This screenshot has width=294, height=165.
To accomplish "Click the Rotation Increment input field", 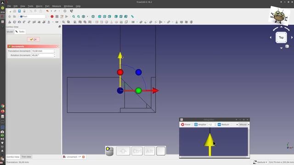I will (x=42, y=55).
